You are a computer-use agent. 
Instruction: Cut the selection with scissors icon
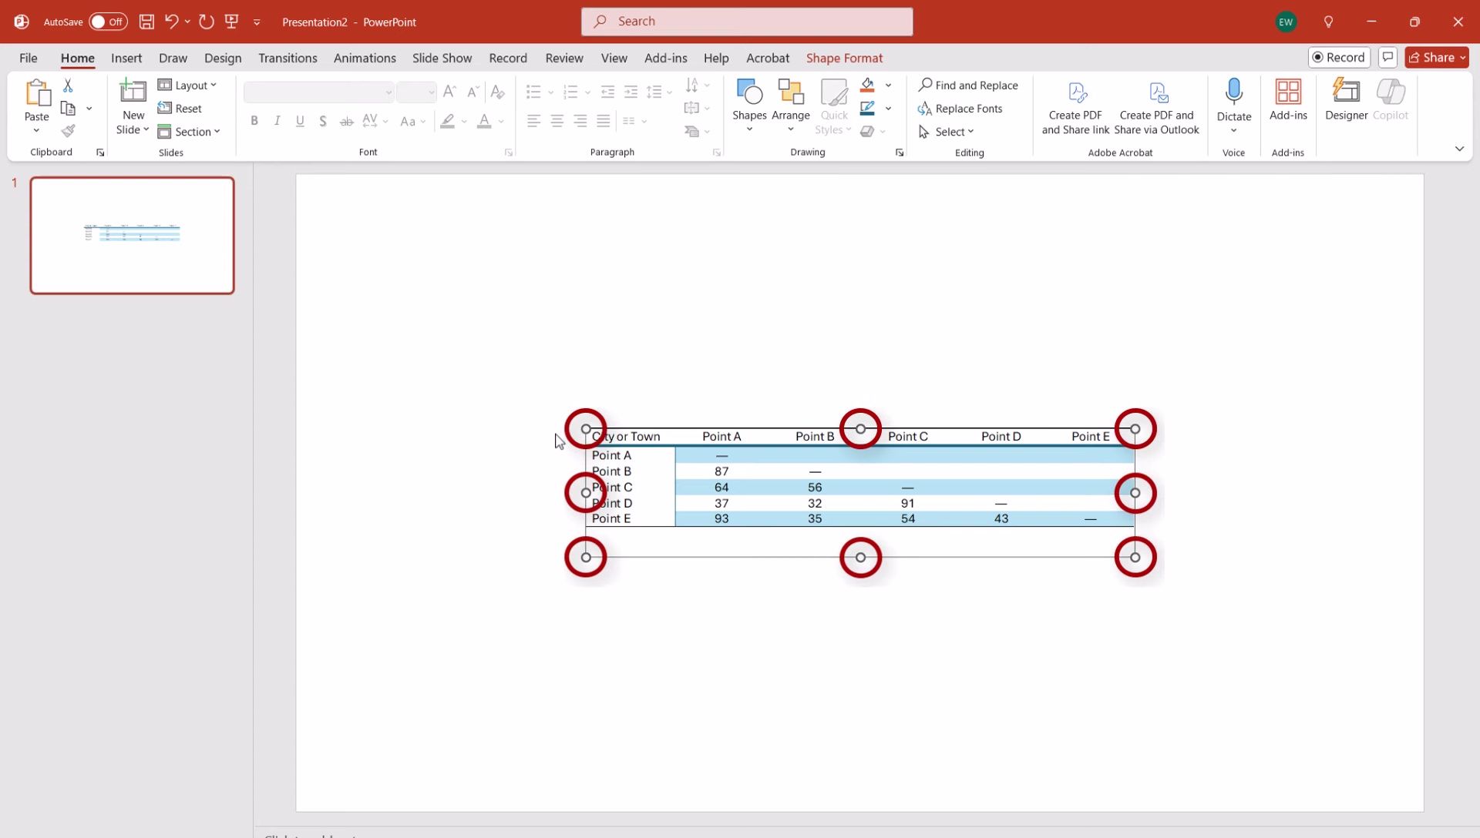point(68,85)
